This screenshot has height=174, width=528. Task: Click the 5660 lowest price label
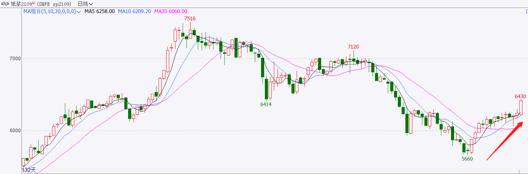467,159
